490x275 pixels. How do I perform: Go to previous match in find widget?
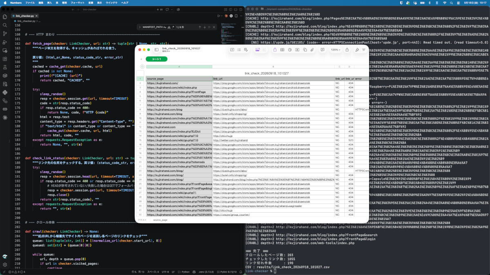200,27
